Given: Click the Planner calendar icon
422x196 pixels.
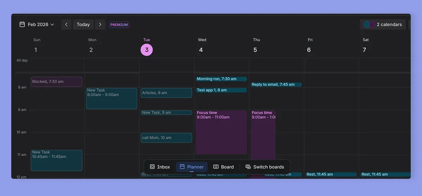Looking at the screenshot, I should [x=182, y=166].
